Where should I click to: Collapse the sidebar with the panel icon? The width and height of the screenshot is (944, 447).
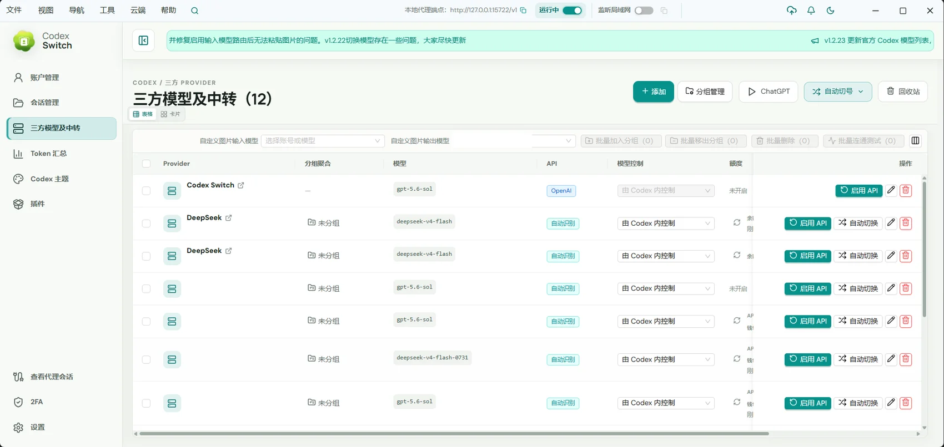point(143,40)
